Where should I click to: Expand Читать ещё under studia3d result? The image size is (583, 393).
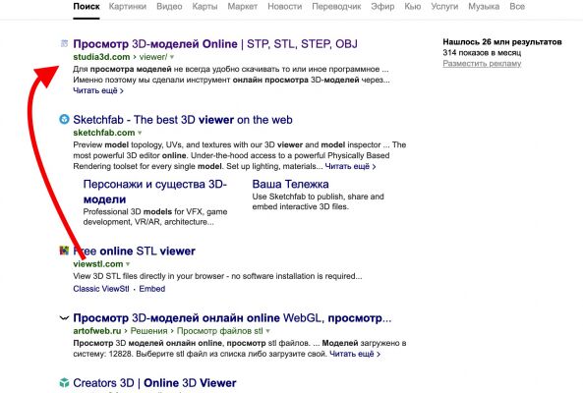(x=98, y=90)
